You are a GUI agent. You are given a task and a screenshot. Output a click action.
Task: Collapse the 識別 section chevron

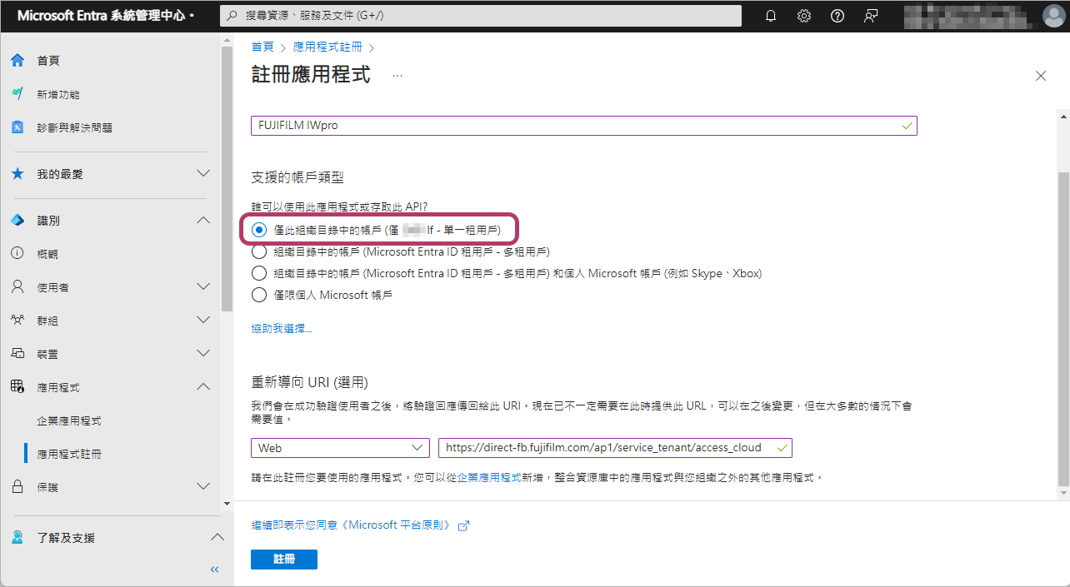click(202, 221)
